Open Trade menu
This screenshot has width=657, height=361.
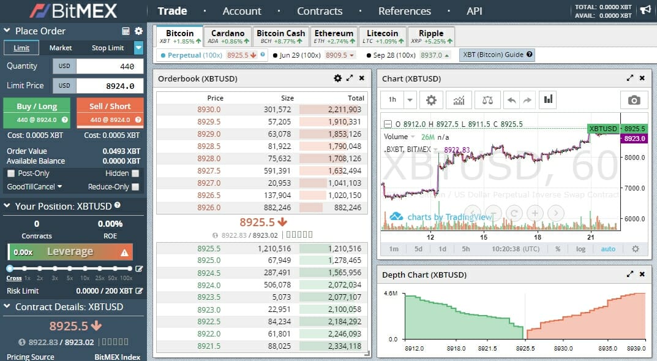[x=172, y=11]
